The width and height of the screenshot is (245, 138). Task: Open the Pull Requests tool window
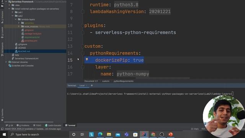coord(2,49)
